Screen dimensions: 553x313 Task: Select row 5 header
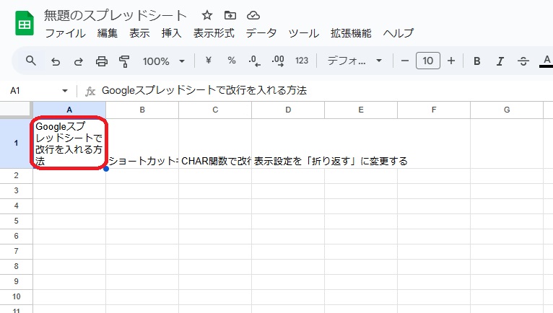pyautogui.click(x=16, y=221)
